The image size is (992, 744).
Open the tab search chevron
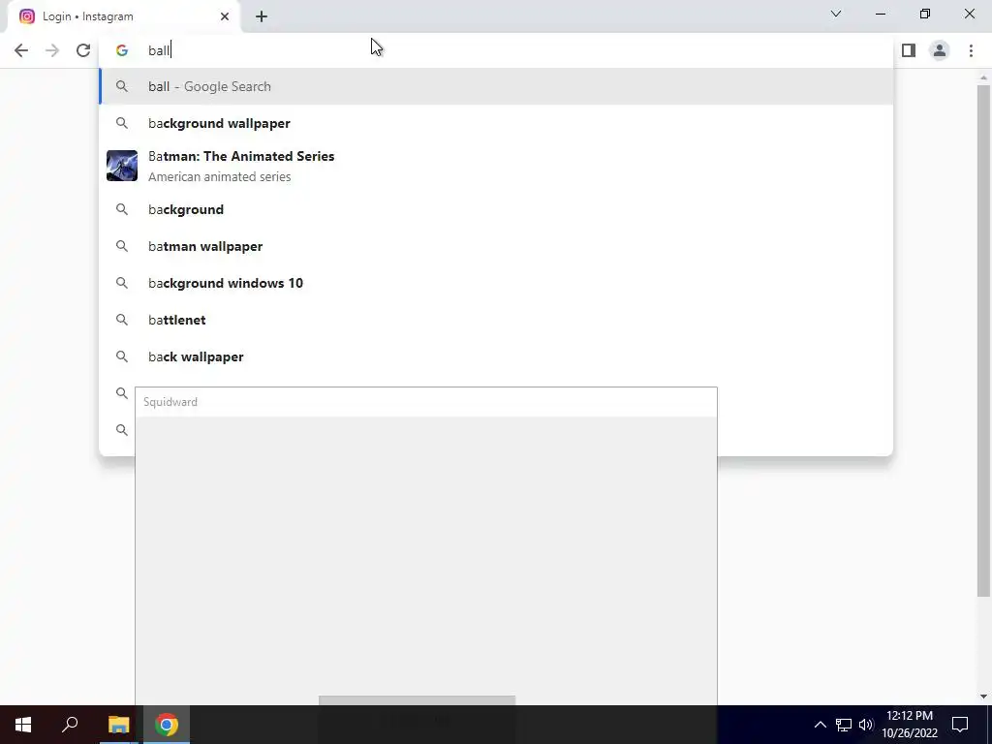(x=836, y=14)
